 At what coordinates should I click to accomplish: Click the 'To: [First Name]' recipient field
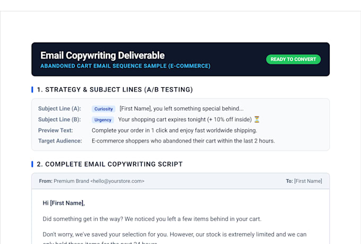click(304, 181)
